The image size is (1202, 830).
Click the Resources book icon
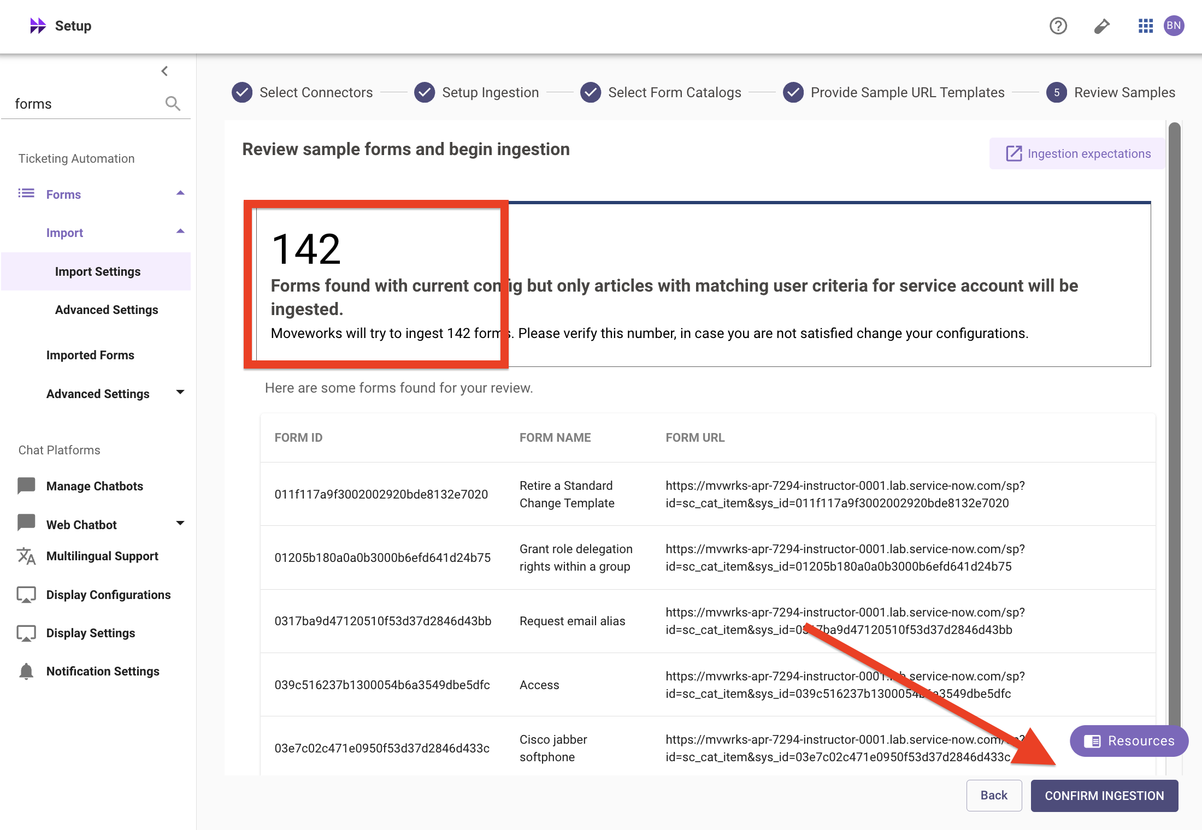[x=1092, y=741]
